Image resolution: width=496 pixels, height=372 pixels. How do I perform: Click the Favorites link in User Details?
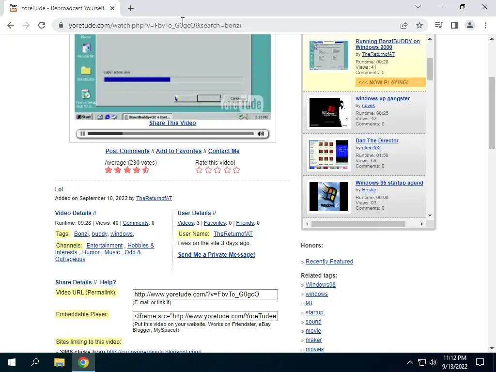pos(215,223)
